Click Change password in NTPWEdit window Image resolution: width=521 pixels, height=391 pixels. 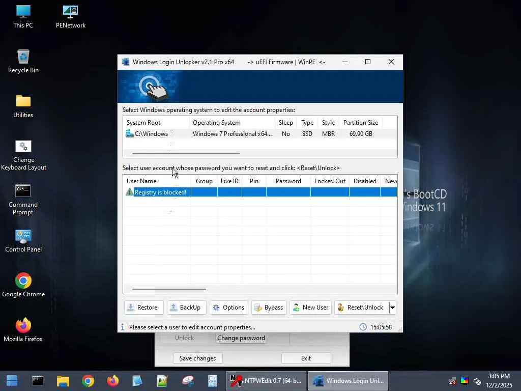click(x=241, y=338)
